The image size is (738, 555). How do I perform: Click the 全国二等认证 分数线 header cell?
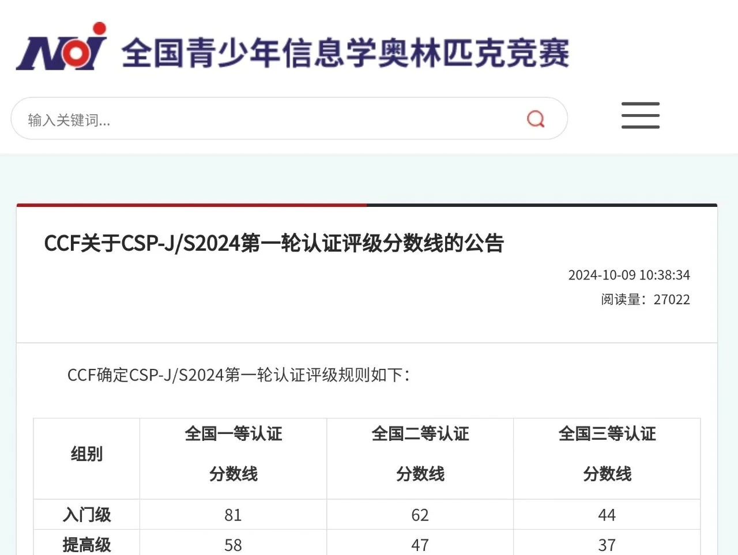420,459
